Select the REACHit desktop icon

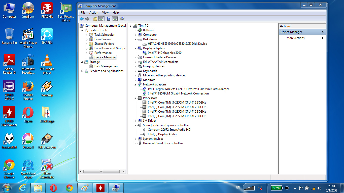coord(47,11)
